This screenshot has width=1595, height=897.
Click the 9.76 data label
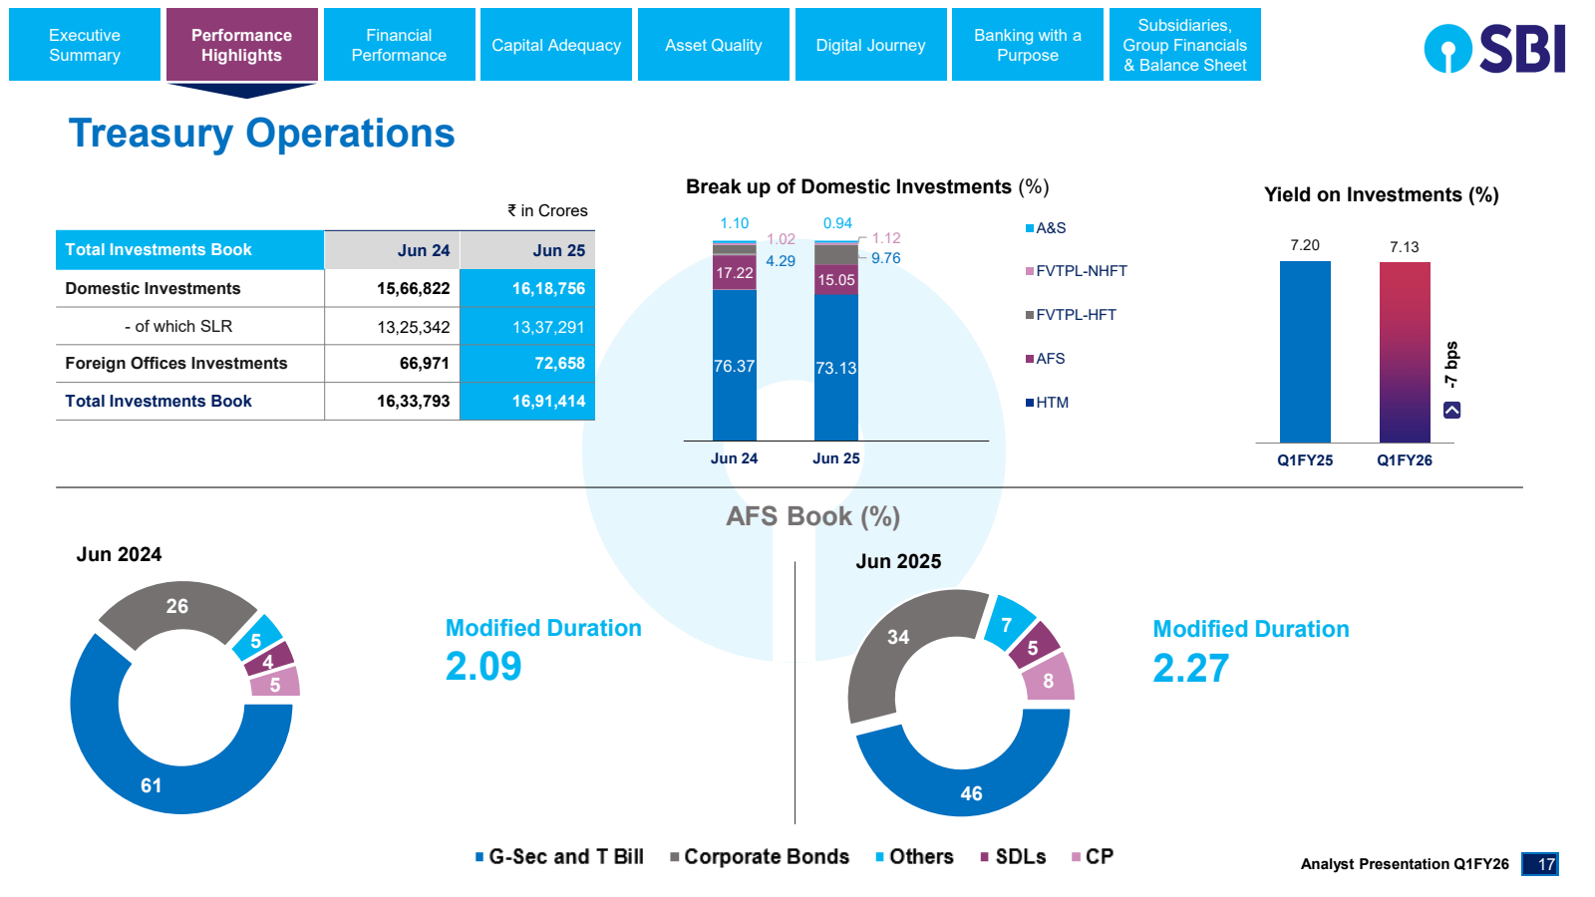coord(886,258)
